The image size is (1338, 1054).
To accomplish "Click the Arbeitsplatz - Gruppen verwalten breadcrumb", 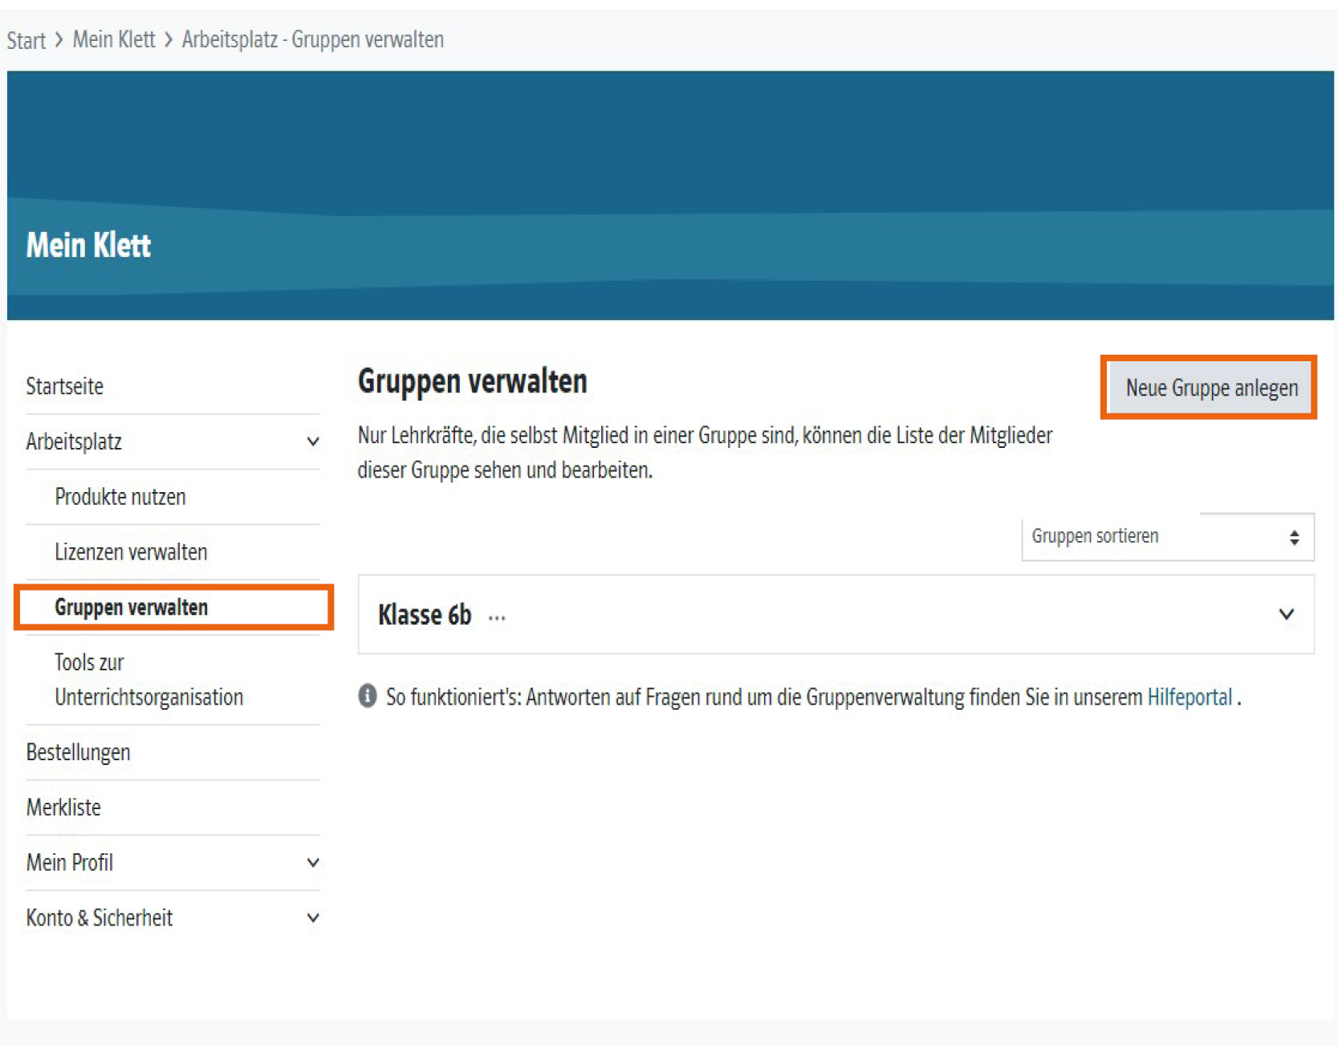I will pyautogui.click(x=313, y=39).
